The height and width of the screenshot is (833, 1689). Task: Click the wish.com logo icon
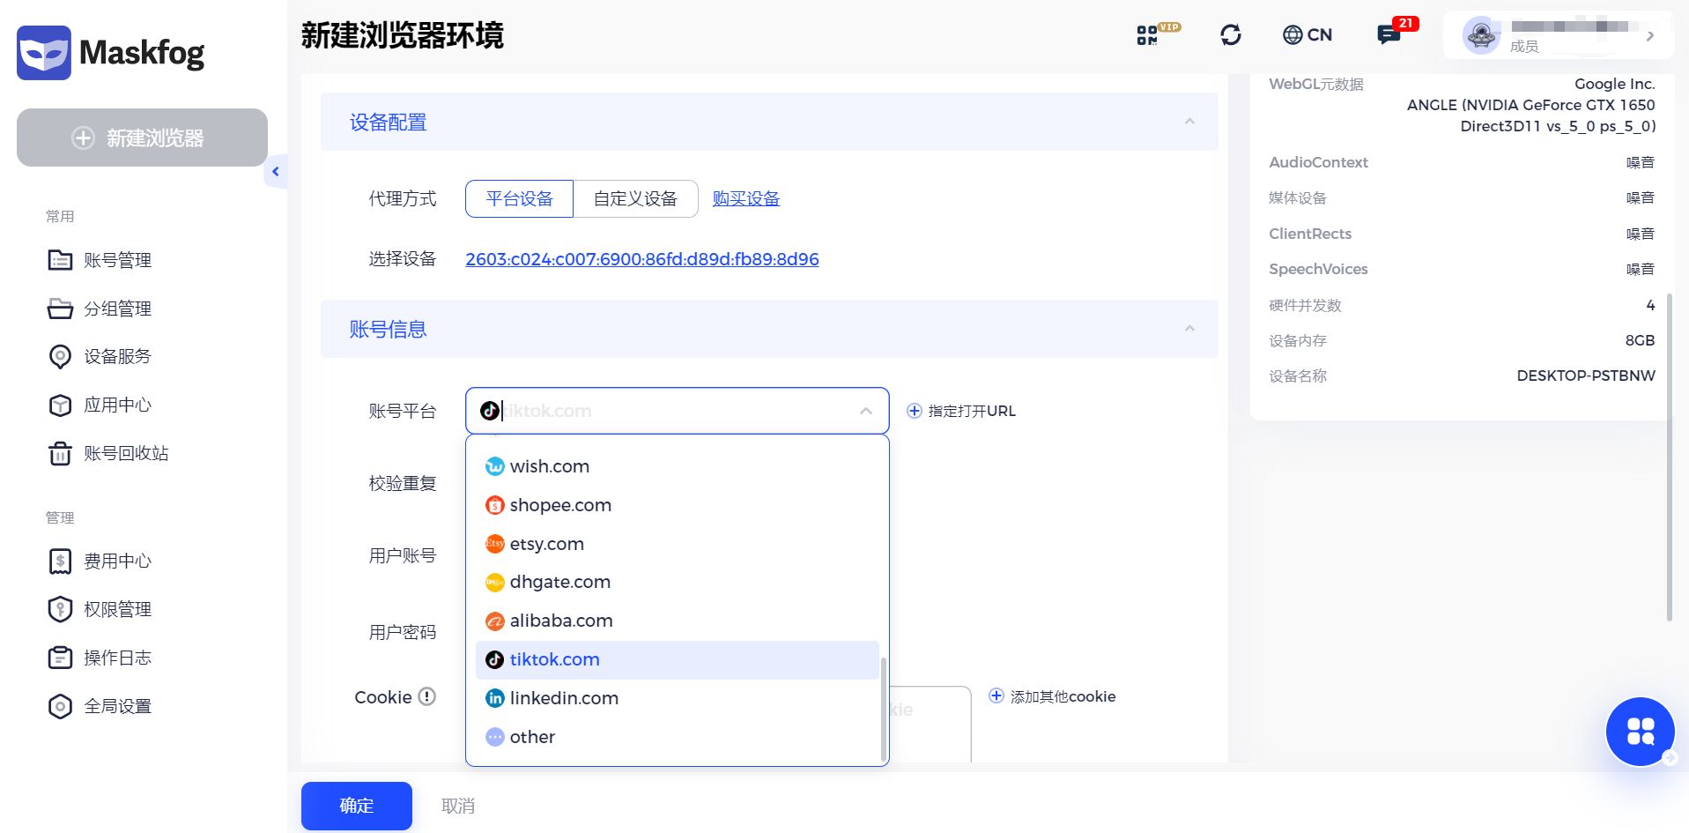pos(495,466)
